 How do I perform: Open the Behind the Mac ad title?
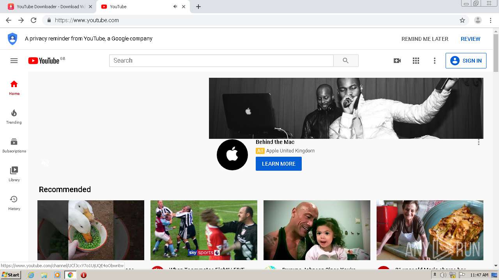[275, 142]
